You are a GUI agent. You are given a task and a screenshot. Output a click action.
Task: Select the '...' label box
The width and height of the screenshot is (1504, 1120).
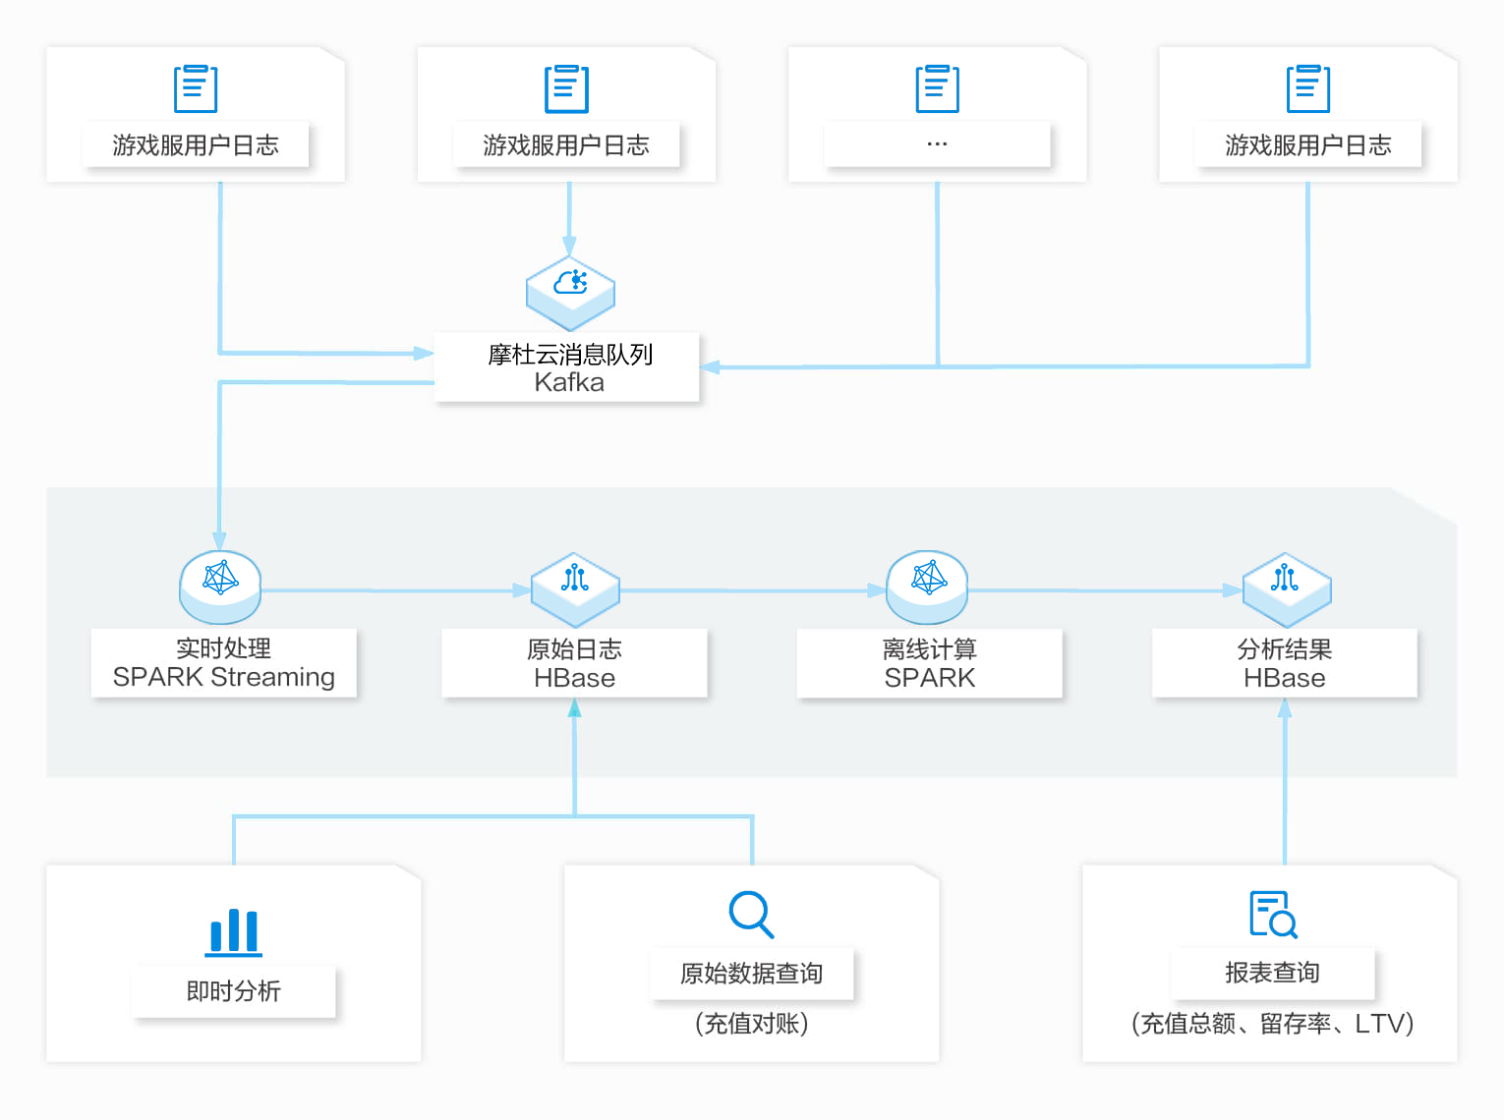point(938,144)
